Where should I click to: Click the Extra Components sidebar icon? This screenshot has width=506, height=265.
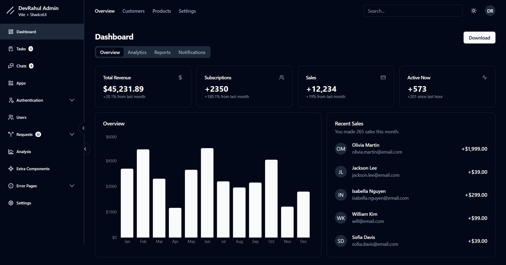tap(11, 169)
